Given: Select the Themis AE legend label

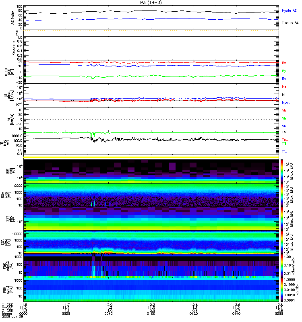Looking at the screenshot, I should pos(290,23).
